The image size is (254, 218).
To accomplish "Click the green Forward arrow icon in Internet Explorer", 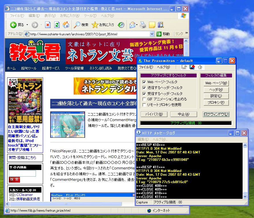I will (x=35, y=25).
